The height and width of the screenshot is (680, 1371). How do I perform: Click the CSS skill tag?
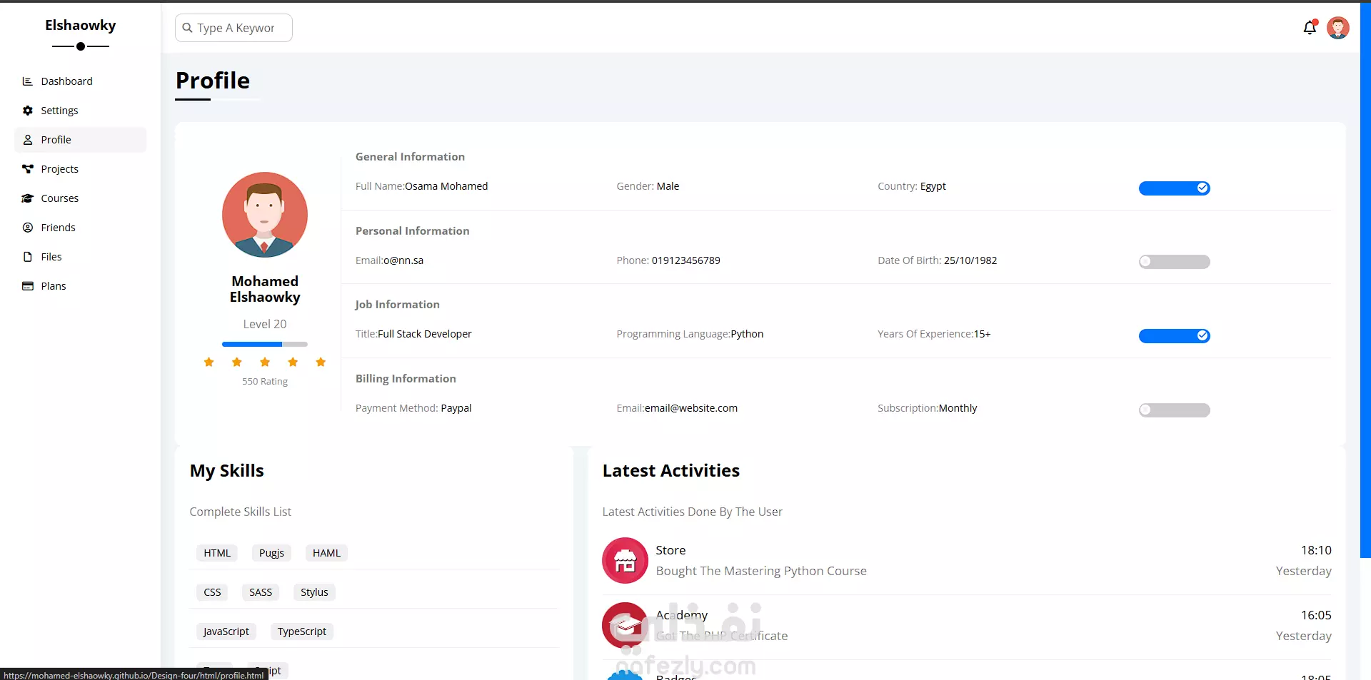click(212, 592)
